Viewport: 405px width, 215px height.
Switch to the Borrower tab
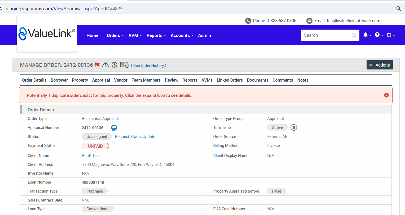(59, 80)
